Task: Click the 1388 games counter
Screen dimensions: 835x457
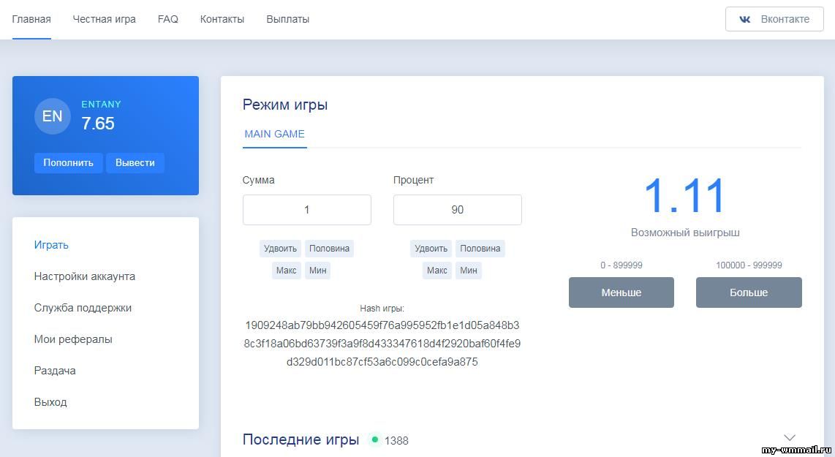Action: [396, 440]
